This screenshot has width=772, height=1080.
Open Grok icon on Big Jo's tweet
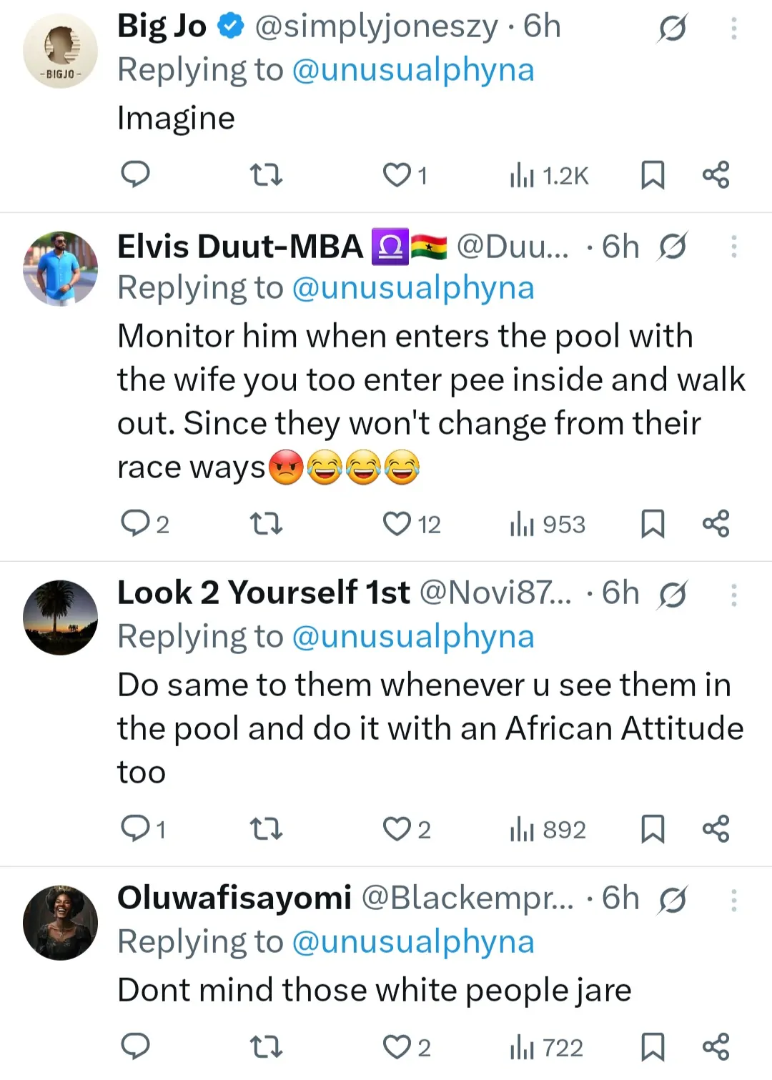672,29
